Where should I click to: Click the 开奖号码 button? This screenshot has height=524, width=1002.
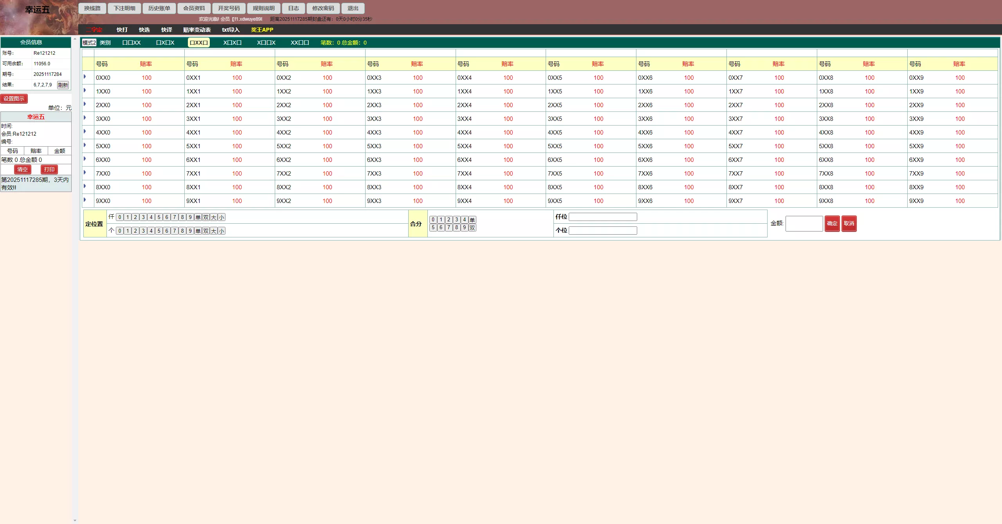pyautogui.click(x=229, y=8)
